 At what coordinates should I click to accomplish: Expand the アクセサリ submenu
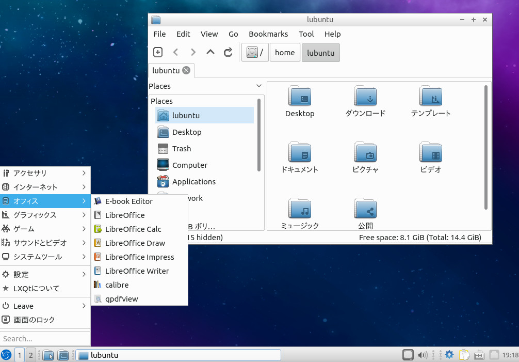[45, 173]
